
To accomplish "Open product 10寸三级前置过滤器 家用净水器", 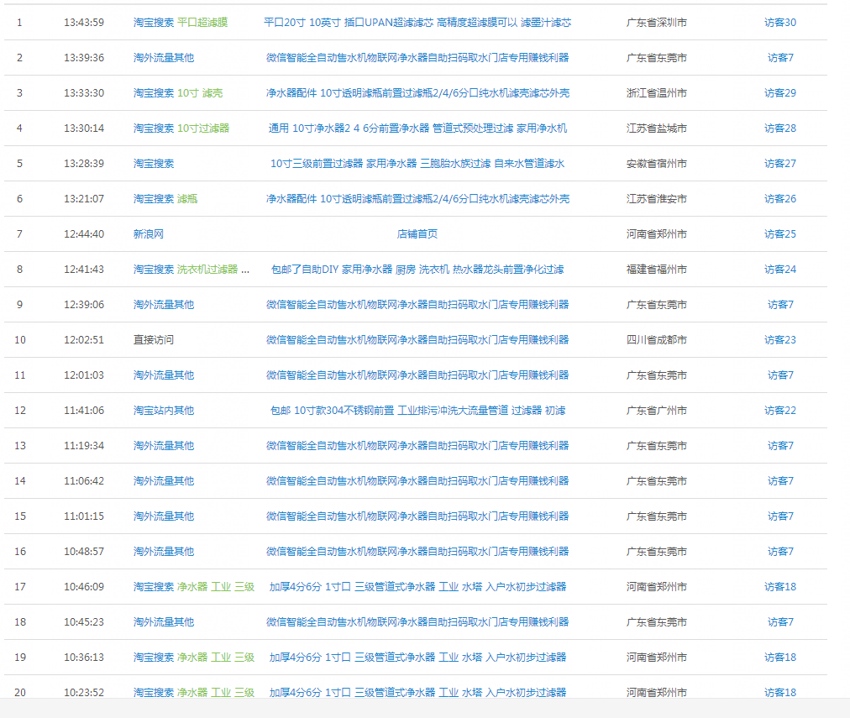I will point(417,163).
